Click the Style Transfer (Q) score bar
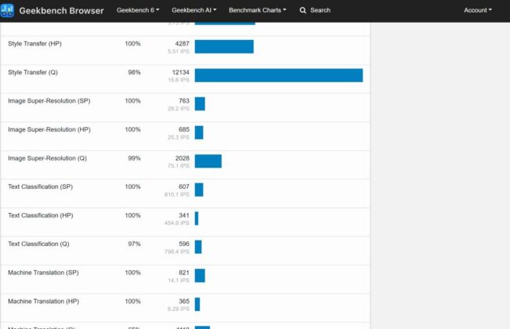 coord(279,75)
